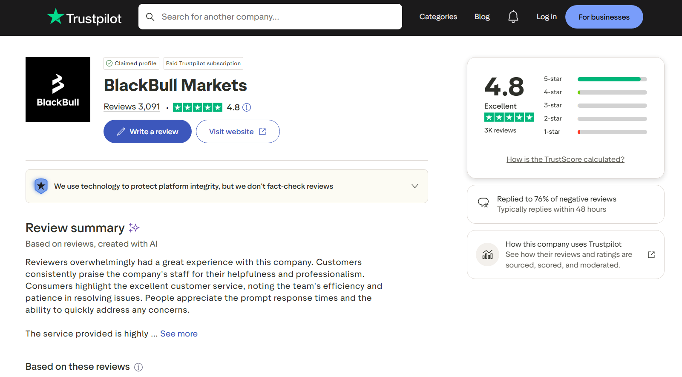Screen dimensions: 682x377
Task: Click the BlackBull company logo
Action: coord(58,89)
